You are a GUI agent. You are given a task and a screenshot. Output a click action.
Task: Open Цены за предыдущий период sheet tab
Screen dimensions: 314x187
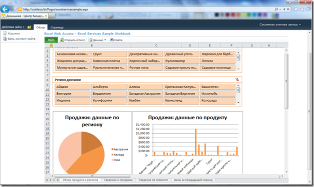click(193, 180)
